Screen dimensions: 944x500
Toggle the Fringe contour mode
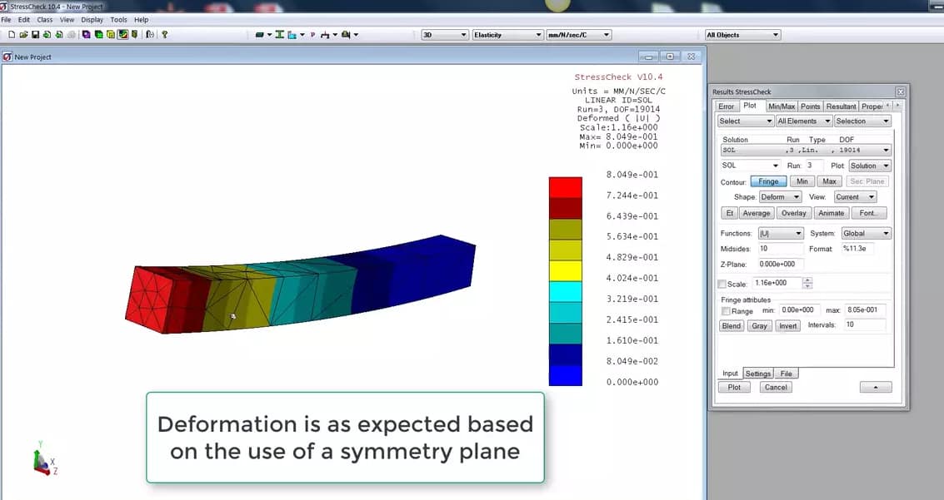click(768, 181)
